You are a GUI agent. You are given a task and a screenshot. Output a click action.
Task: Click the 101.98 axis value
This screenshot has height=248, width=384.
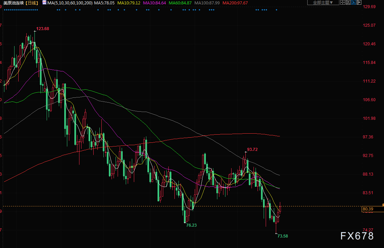tap(369, 118)
